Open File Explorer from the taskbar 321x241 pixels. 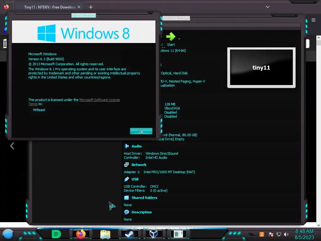click(105, 234)
